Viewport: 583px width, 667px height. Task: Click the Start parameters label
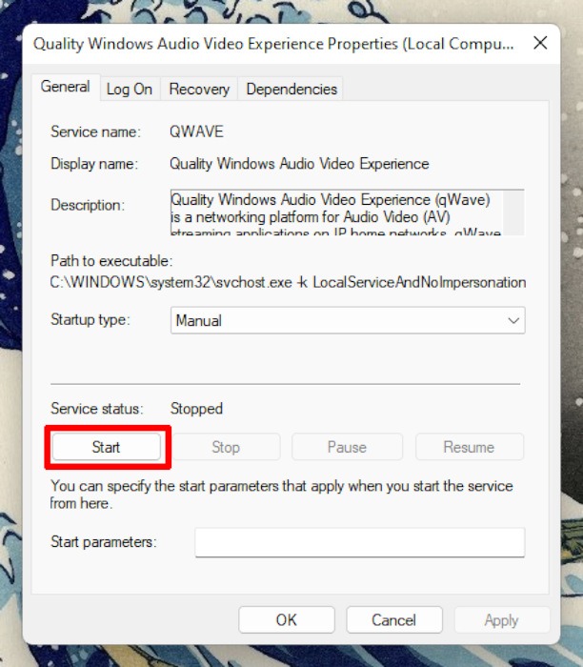[x=104, y=542]
